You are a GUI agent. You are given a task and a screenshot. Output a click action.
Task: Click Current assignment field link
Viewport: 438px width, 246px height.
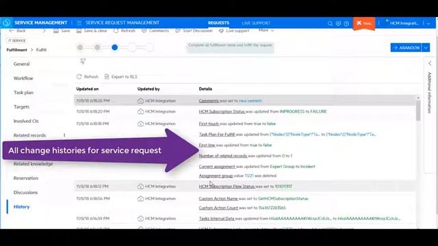(217, 167)
